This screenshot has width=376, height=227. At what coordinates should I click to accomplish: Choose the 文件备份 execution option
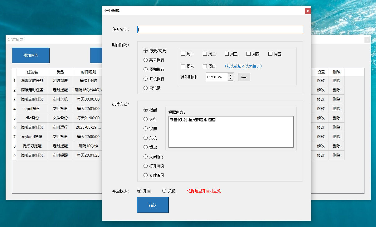(x=154, y=175)
